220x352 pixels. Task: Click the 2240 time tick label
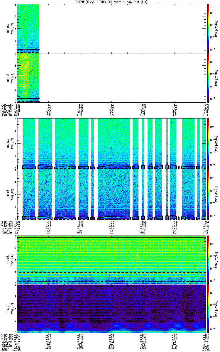80,348
